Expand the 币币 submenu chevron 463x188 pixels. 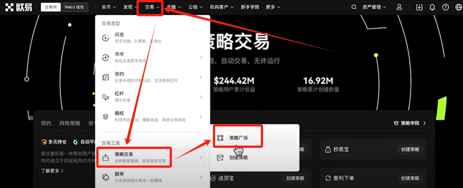click(x=201, y=58)
